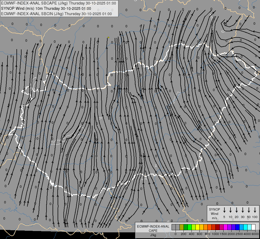Click the ECMWF SBCIN title line

point(56,14)
